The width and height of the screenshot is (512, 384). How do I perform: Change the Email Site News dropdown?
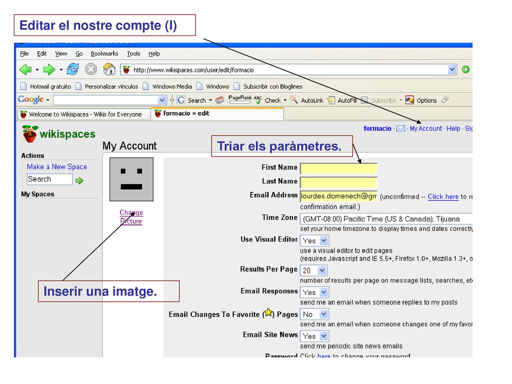click(314, 336)
